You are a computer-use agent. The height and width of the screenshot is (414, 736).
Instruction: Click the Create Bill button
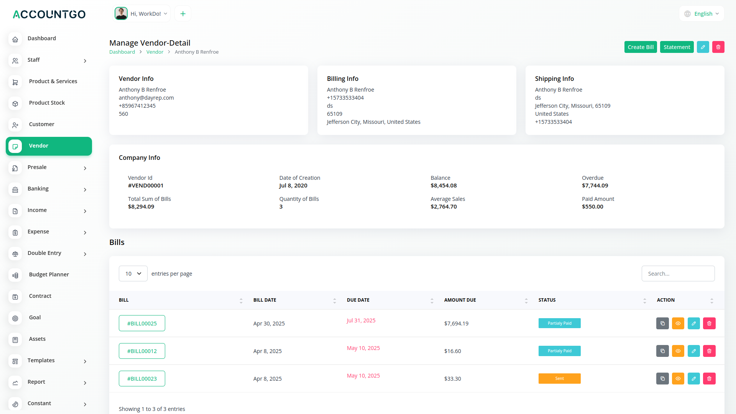click(640, 47)
